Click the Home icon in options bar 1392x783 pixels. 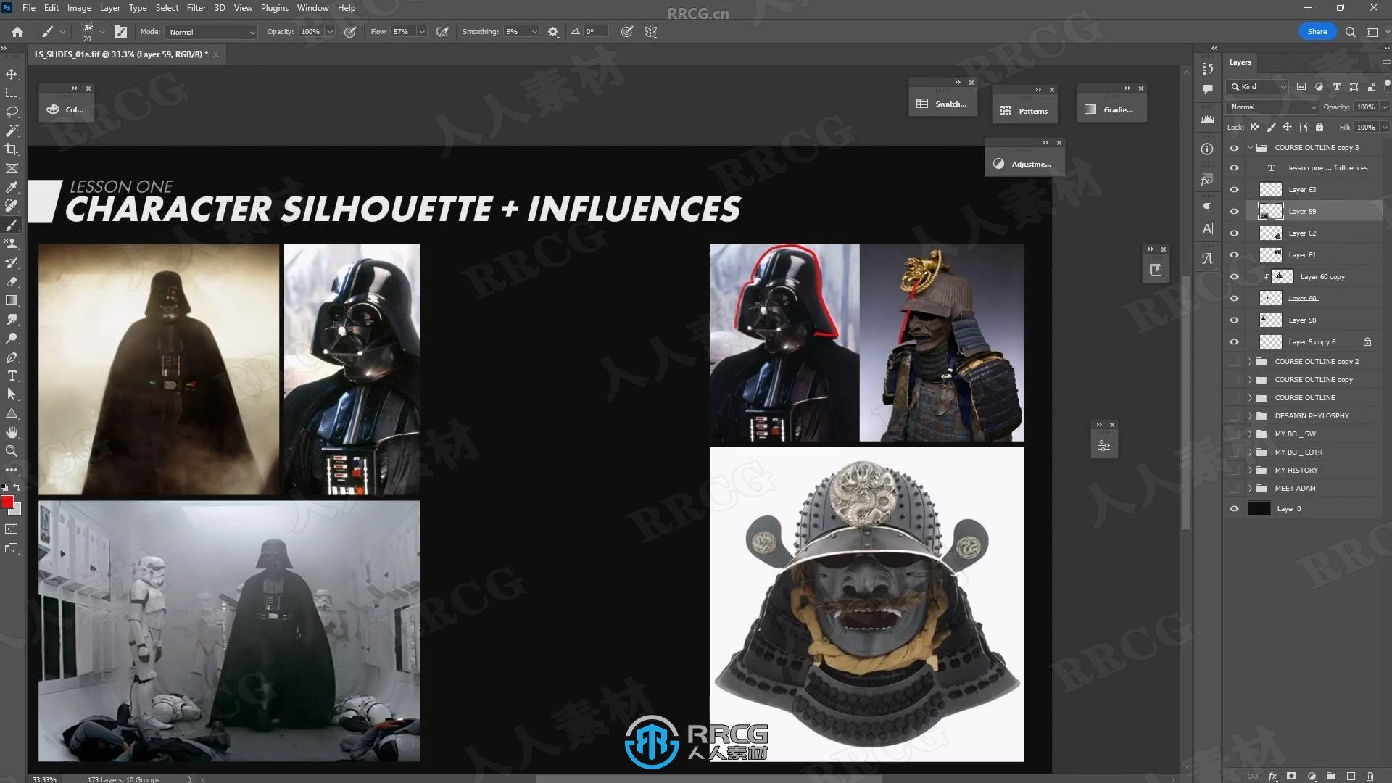[x=17, y=32]
